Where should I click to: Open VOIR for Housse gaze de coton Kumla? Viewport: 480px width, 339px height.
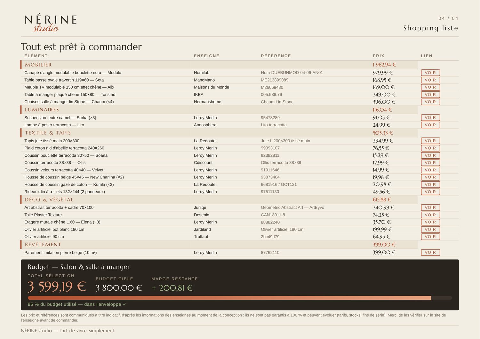coord(430,185)
